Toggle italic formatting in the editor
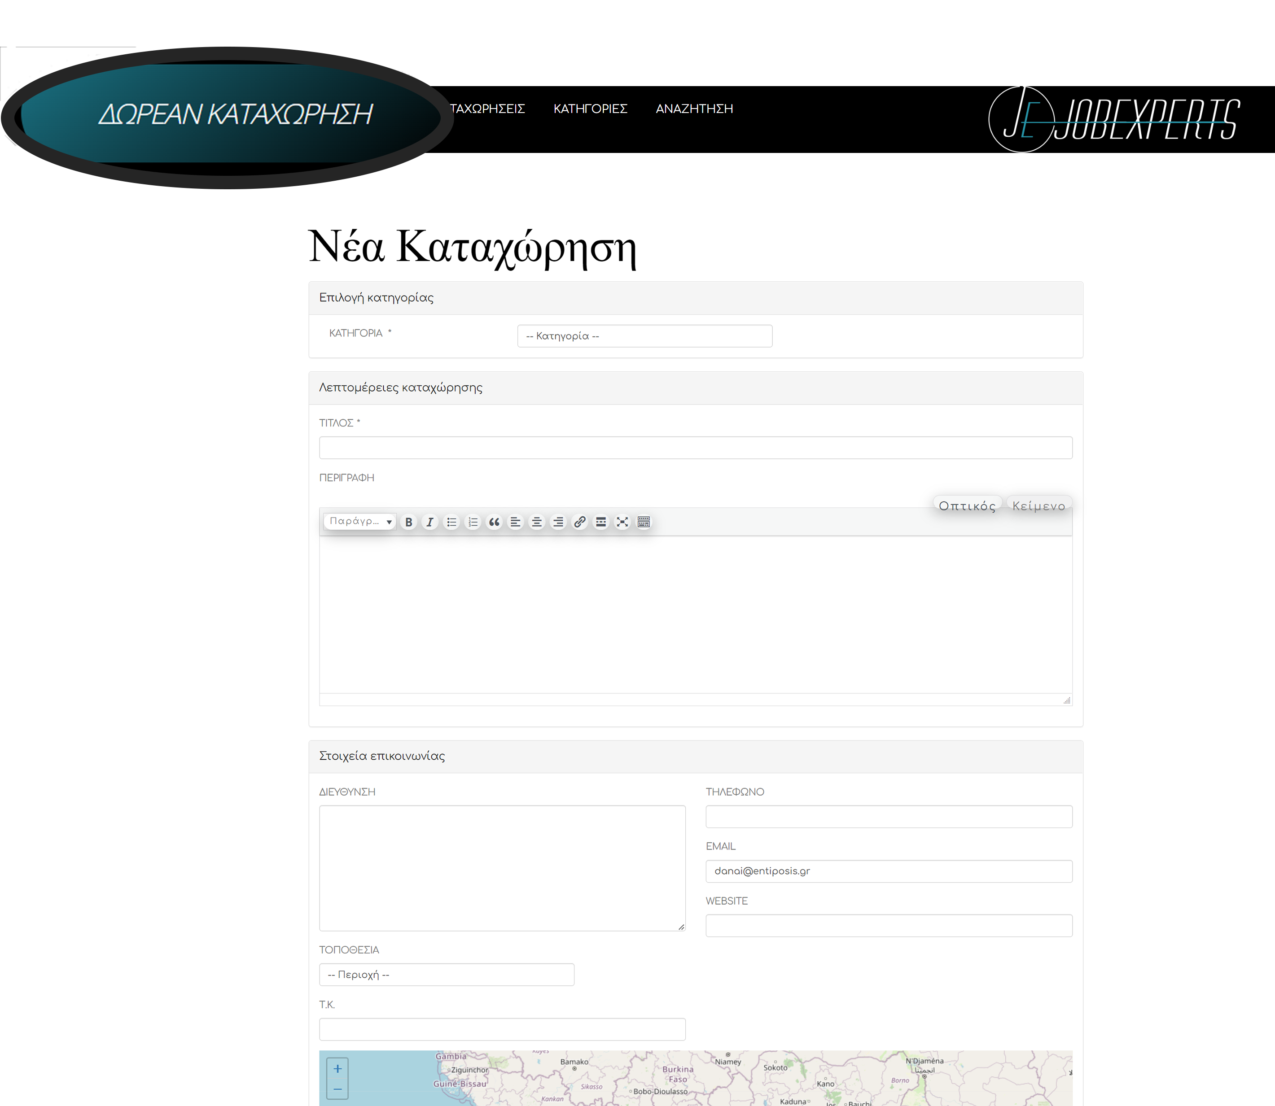1275x1106 pixels. pos(430,522)
